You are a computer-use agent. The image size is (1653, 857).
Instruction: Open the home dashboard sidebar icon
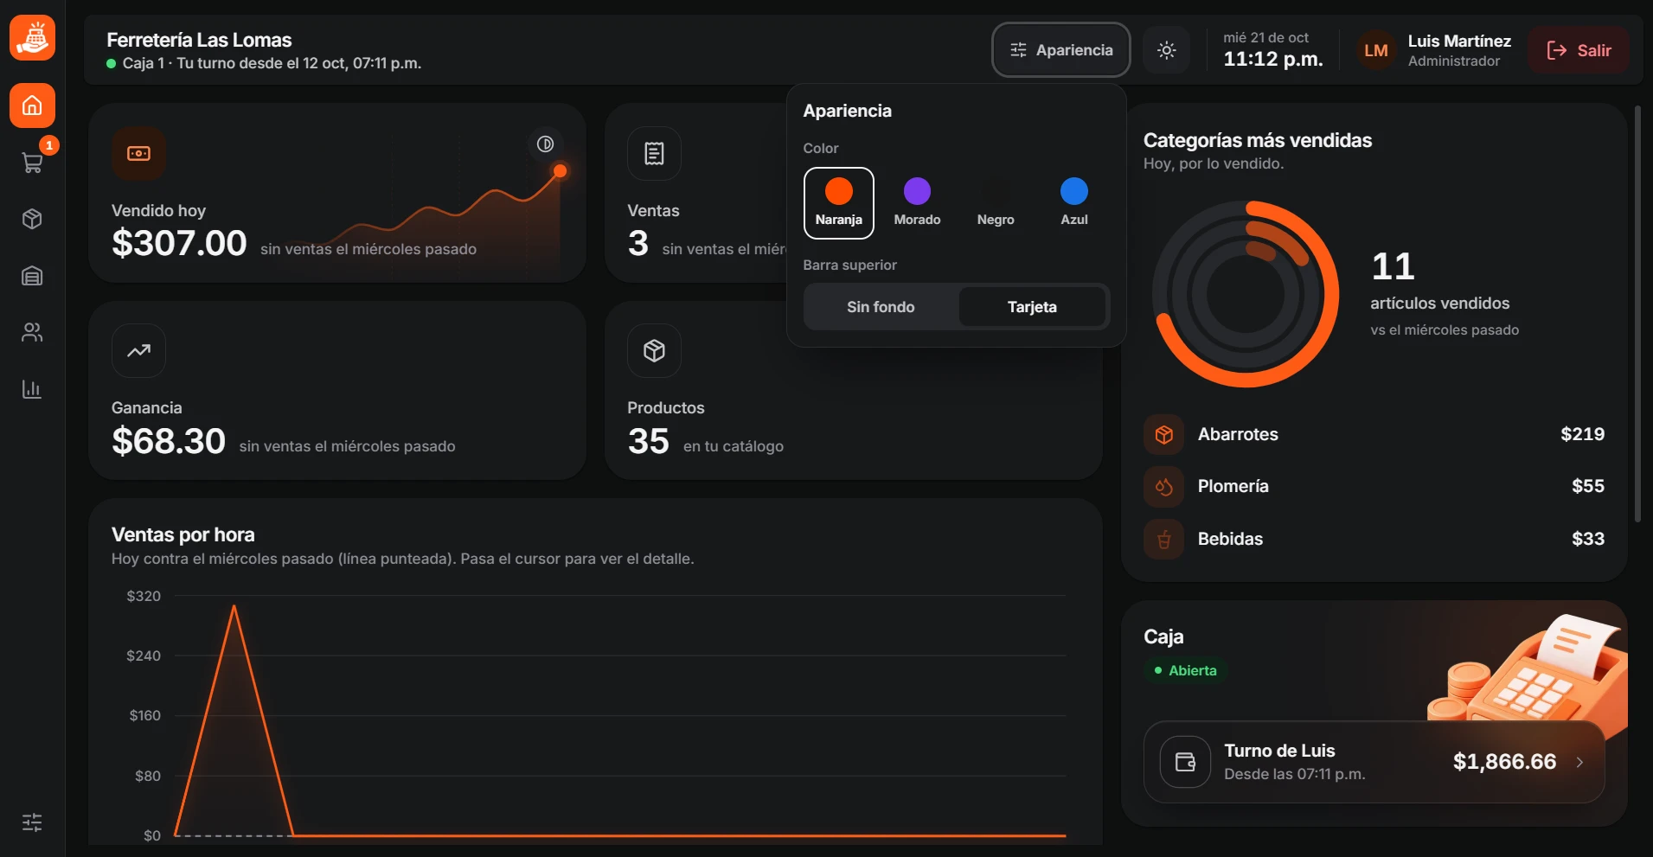(32, 106)
